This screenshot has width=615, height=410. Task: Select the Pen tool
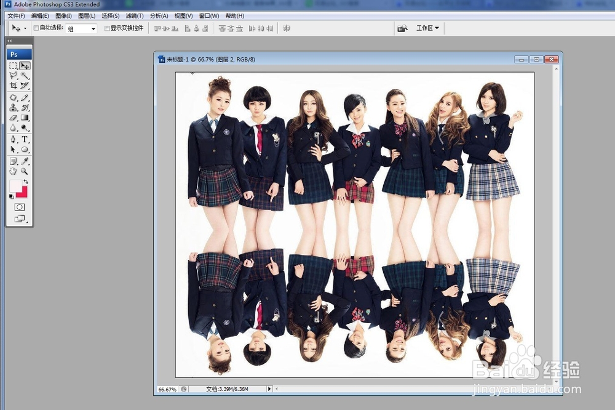[13, 139]
